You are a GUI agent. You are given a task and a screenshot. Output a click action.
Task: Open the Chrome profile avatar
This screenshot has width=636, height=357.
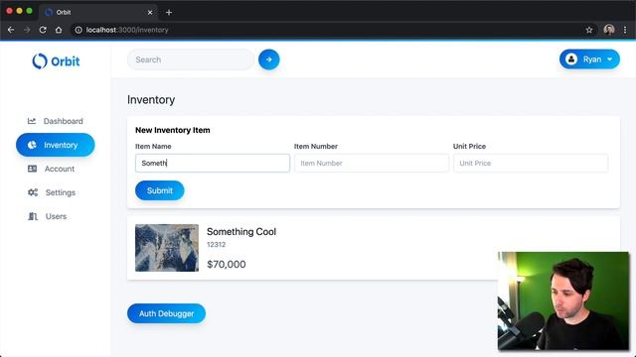tap(609, 30)
